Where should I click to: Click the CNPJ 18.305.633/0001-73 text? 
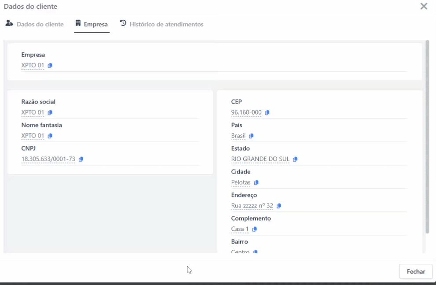click(48, 159)
